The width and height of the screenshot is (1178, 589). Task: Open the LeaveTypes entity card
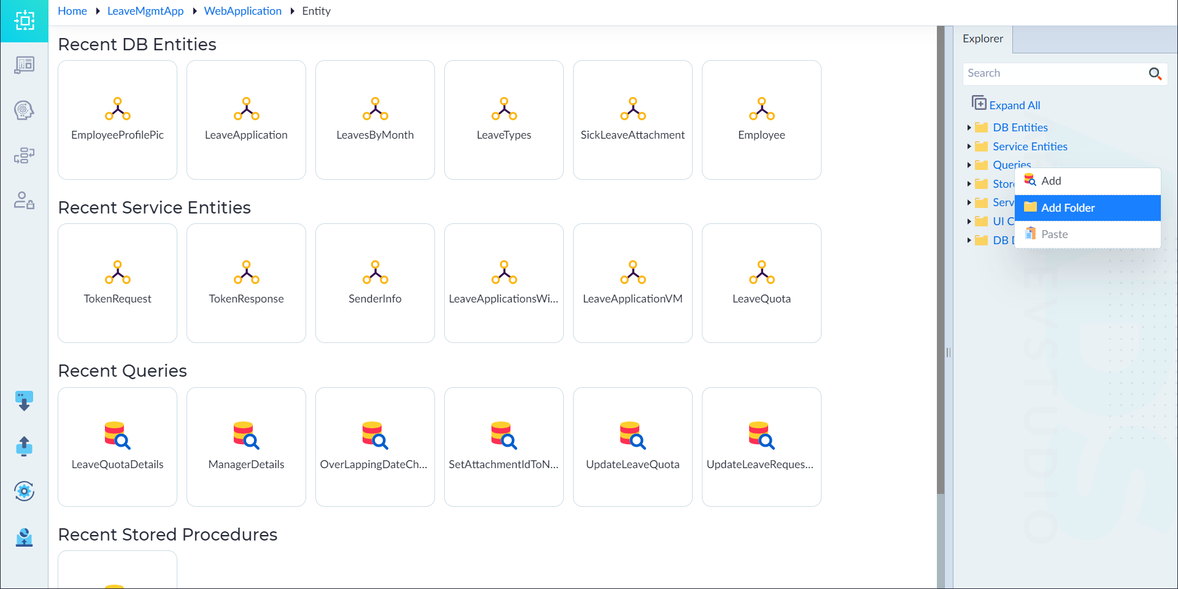(x=504, y=120)
